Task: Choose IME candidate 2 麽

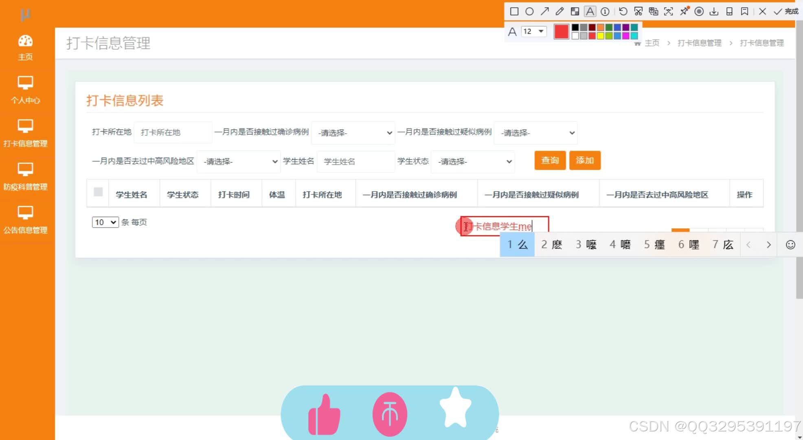Action: point(551,244)
